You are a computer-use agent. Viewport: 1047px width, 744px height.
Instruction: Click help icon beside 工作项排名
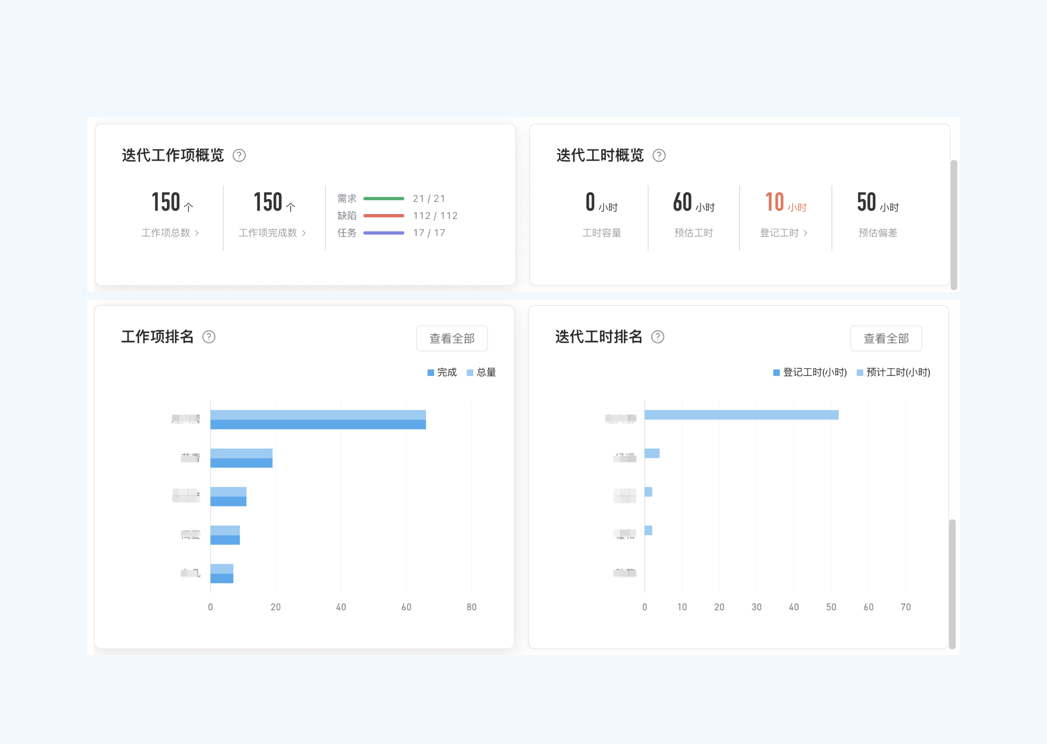(x=209, y=337)
